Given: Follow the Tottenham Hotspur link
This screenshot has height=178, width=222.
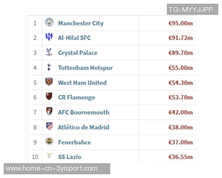Looking at the screenshot, I should click(85, 68).
